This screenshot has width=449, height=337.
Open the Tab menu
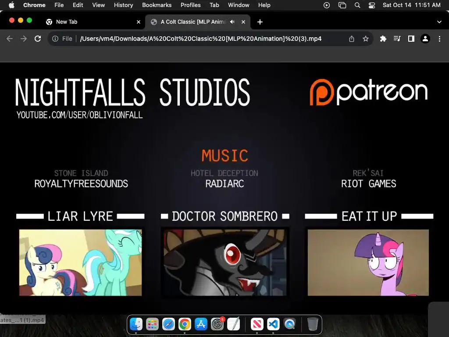tap(214, 5)
